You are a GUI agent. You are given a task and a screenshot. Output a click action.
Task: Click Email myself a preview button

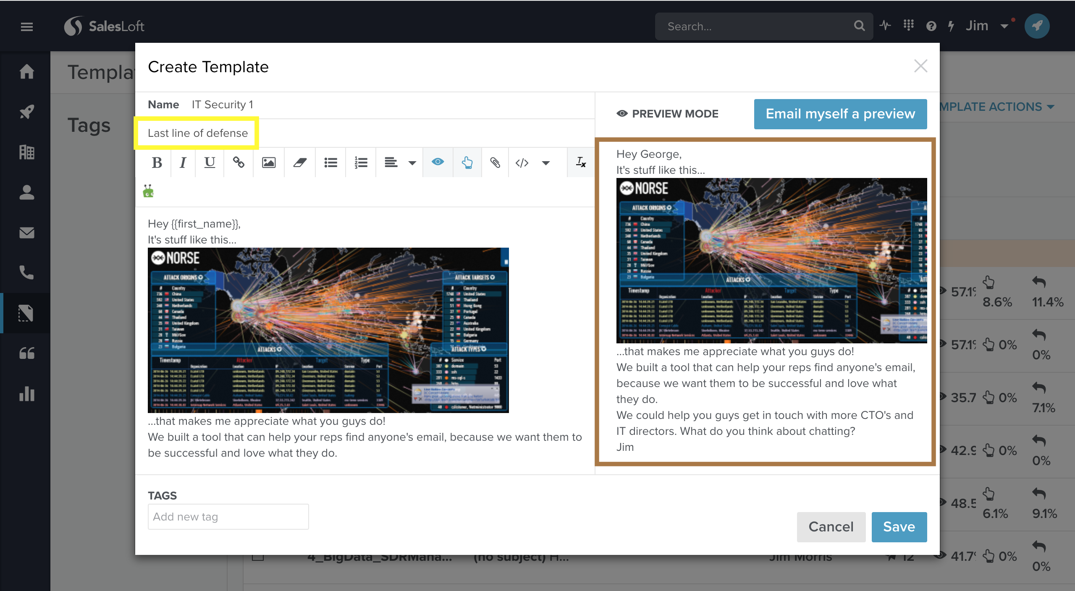pos(840,114)
